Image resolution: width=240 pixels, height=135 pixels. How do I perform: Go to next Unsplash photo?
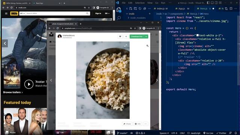(157, 80)
